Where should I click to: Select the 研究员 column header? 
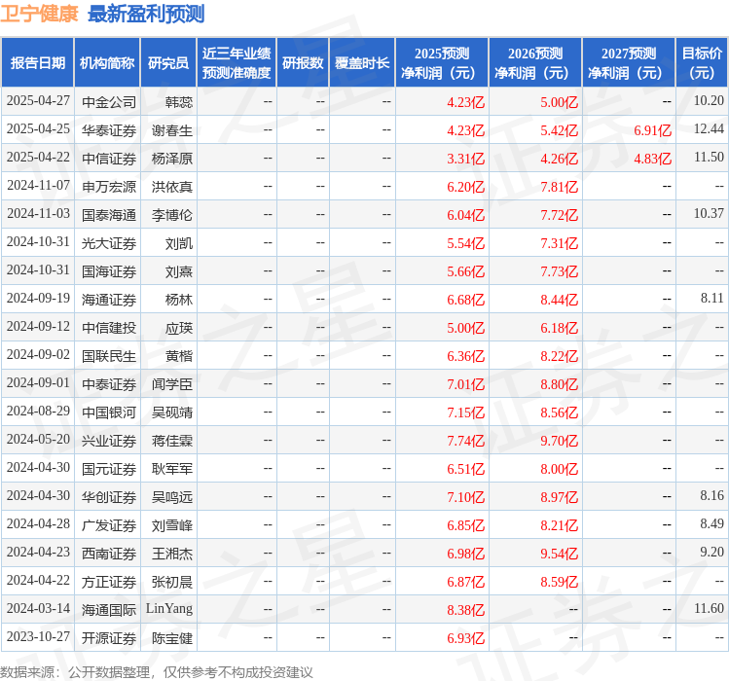click(x=168, y=63)
